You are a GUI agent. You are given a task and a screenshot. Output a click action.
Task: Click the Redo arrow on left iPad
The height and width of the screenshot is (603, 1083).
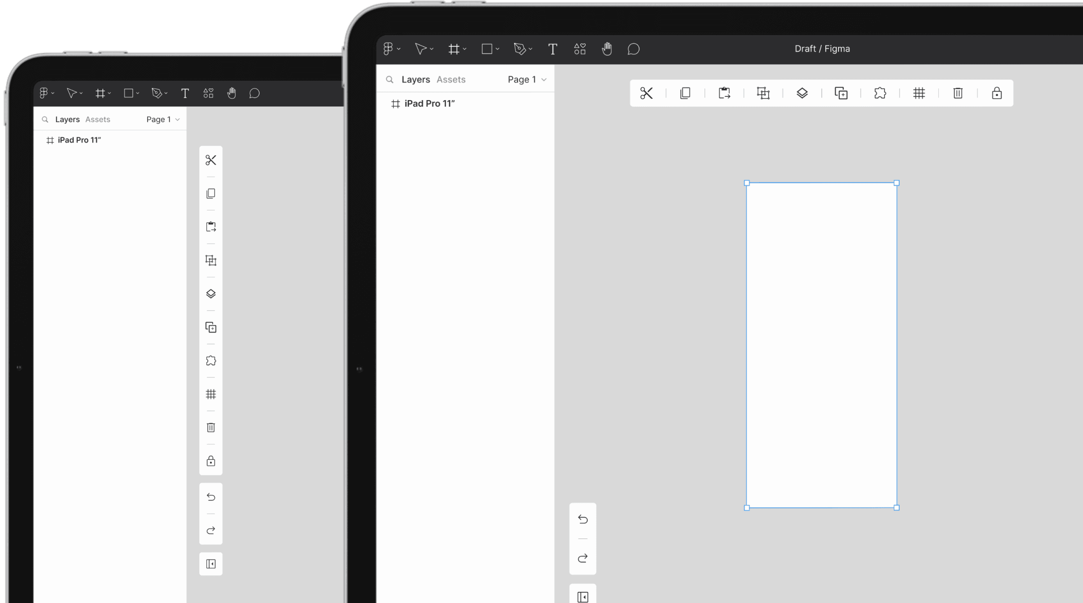pos(210,531)
